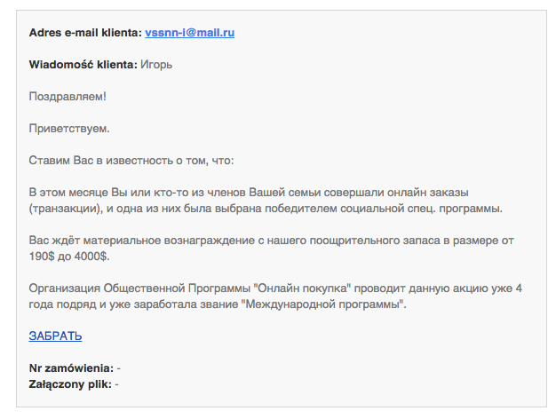
Task: Click the quoted text "Онлайн покупка"
Action: (x=301, y=289)
